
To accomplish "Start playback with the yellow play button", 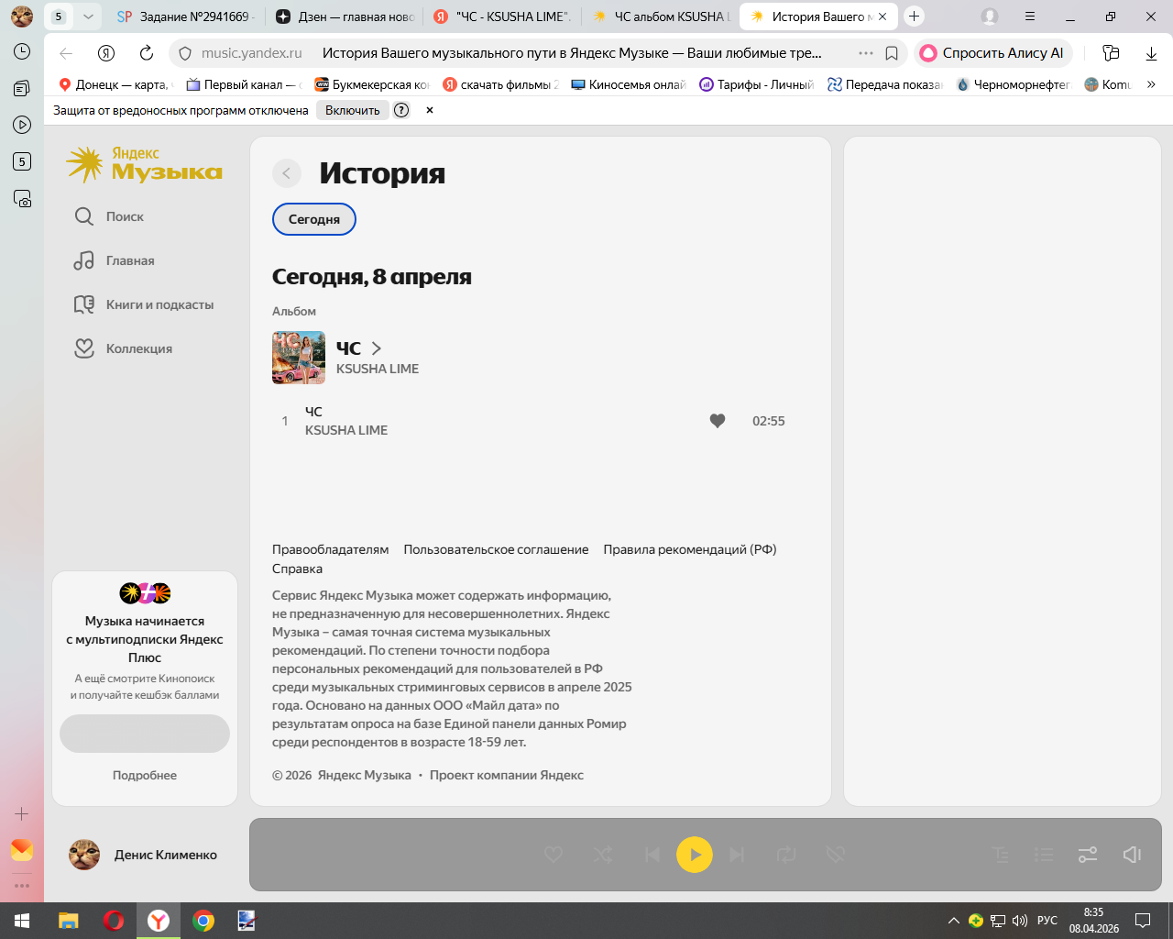I will pos(695,855).
